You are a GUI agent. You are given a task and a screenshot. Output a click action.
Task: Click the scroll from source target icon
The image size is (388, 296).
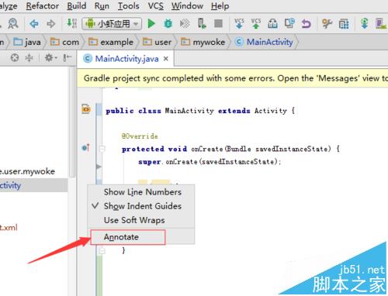tap(15, 57)
